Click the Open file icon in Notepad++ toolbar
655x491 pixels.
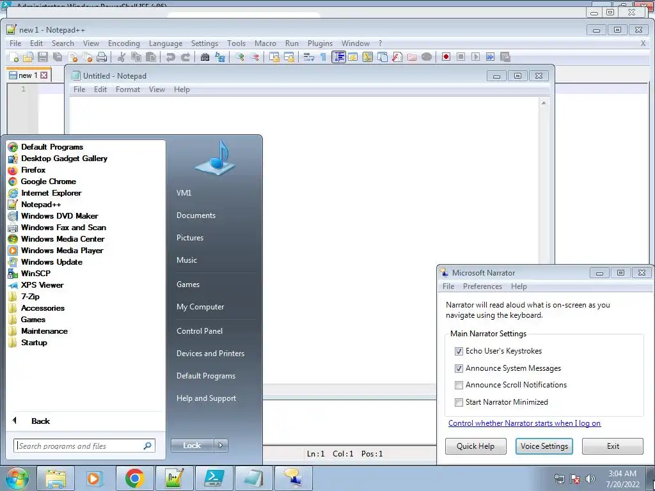[x=28, y=57]
